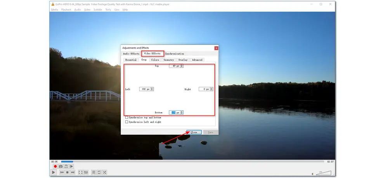This screenshot has height=178, width=388.
Task: Take a snapshot with the camera icon
Action: pos(61,166)
